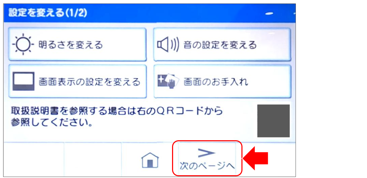The image size is (367, 178).
Task: Tap the dash mark in title bar
Action: [x=269, y=14]
